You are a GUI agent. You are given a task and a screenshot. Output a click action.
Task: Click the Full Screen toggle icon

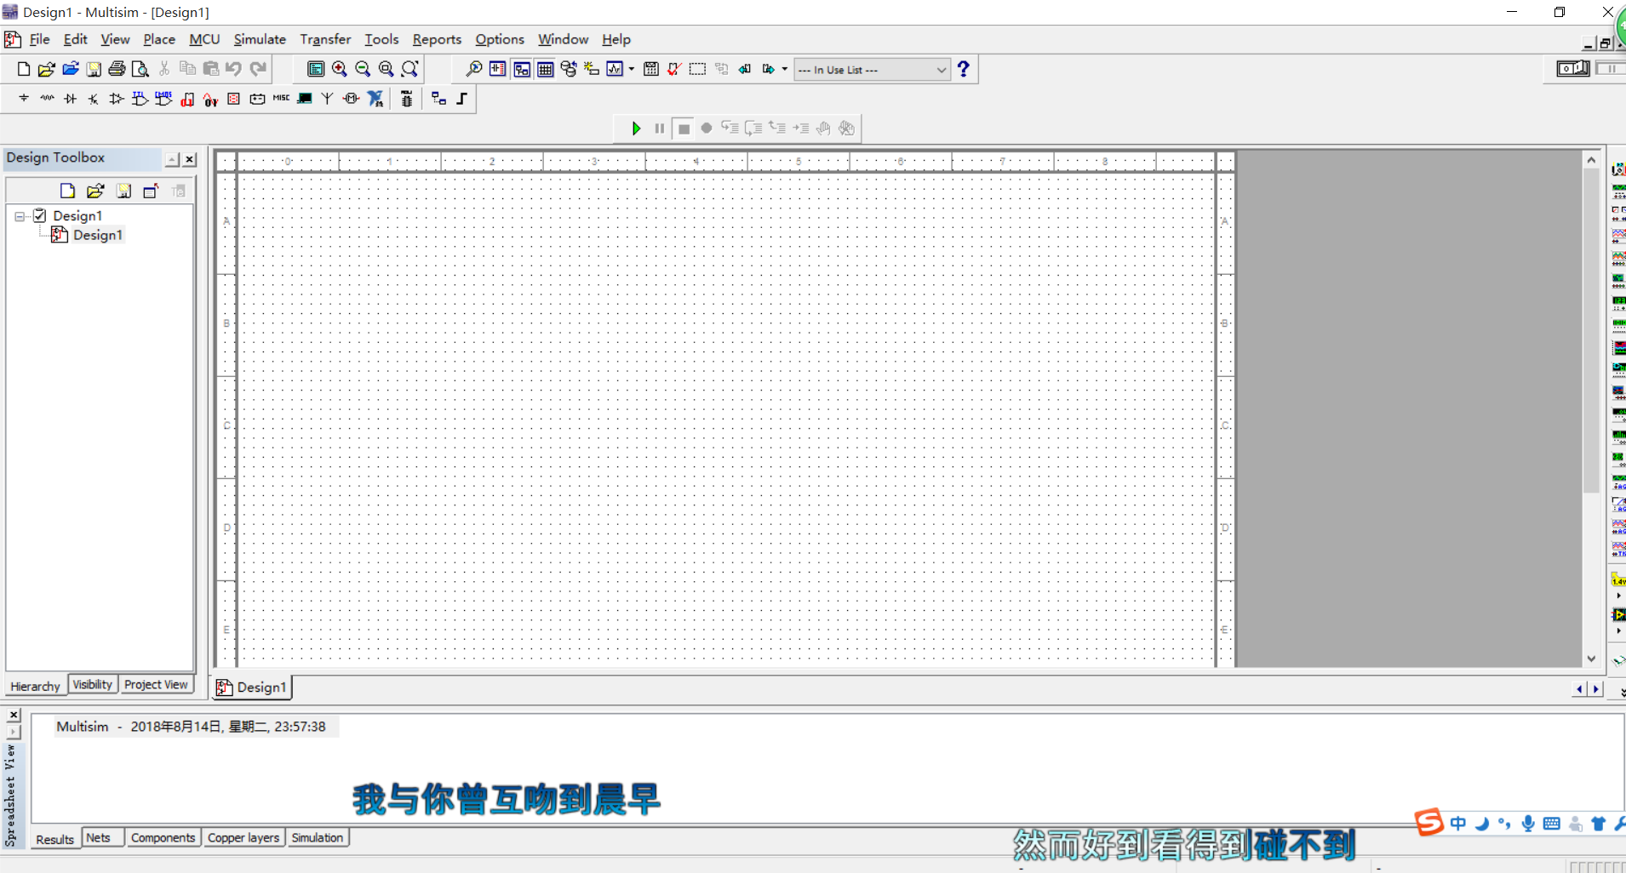[316, 69]
